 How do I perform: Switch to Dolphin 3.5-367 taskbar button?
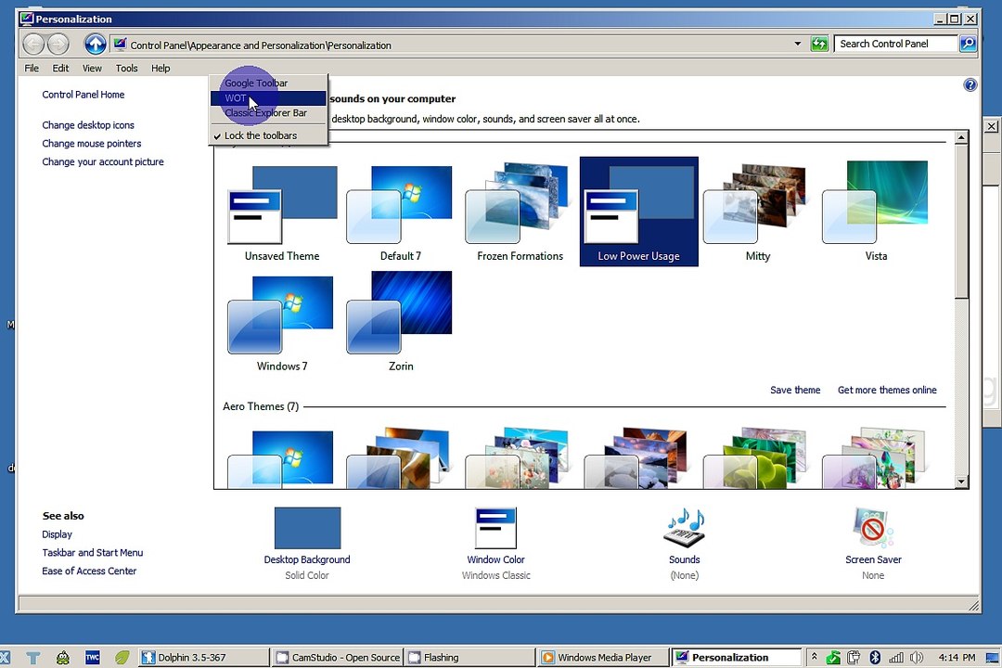click(203, 657)
